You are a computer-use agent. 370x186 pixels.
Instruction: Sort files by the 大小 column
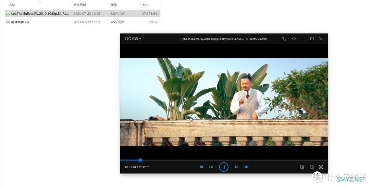coord(145,5)
